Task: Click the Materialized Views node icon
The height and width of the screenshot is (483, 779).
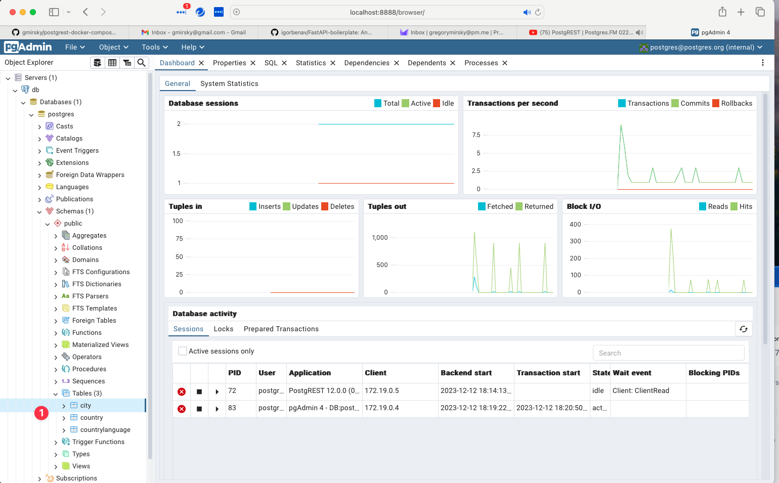Action: (66, 344)
